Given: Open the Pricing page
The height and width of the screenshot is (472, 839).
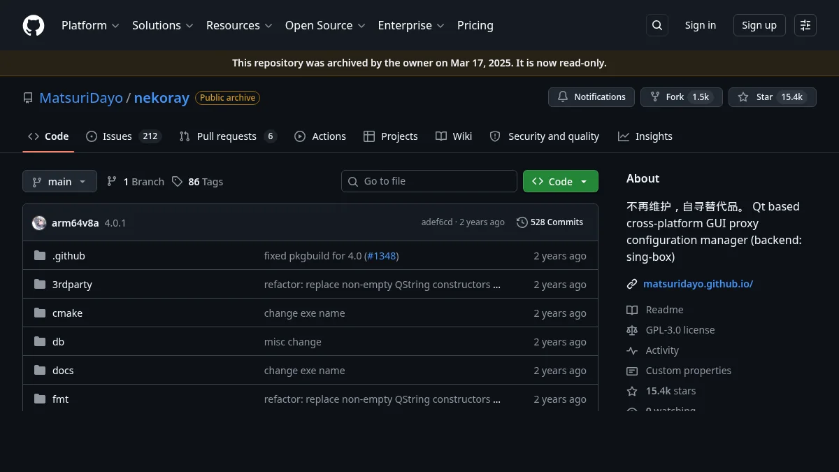Looking at the screenshot, I should click(x=475, y=25).
